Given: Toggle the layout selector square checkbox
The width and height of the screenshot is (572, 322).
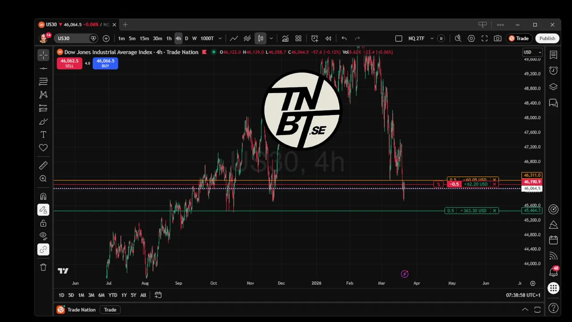Looking at the screenshot, I should [399, 38].
